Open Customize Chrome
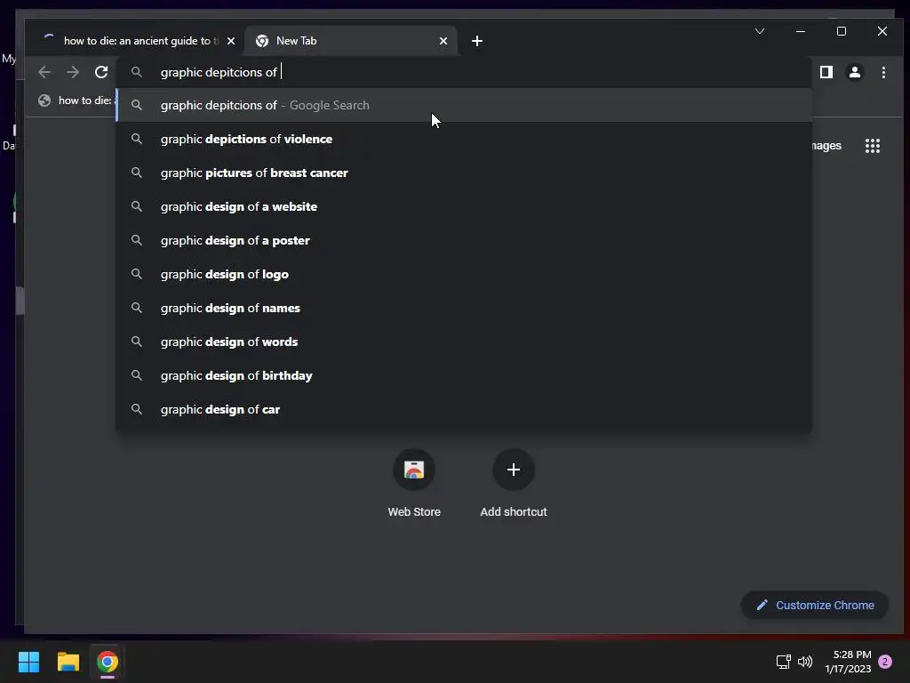This screenshot has width=910, height=683. coord(815,605)
